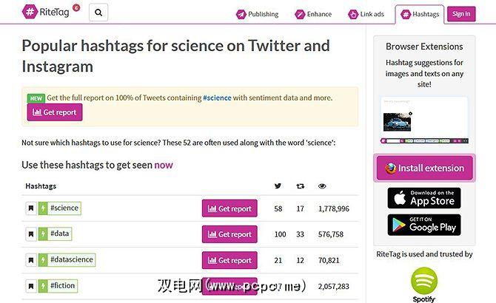
Task: Bookmark the #data hashtag
Action: 31,234
